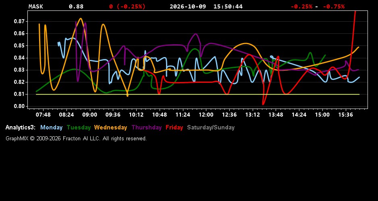
Task: Select the Friday legend entry
Action: pos(174,128)
